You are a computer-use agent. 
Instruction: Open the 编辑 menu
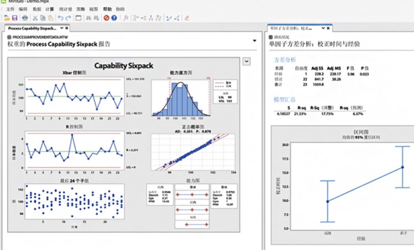pyautogui.click(x=23, y=9)
